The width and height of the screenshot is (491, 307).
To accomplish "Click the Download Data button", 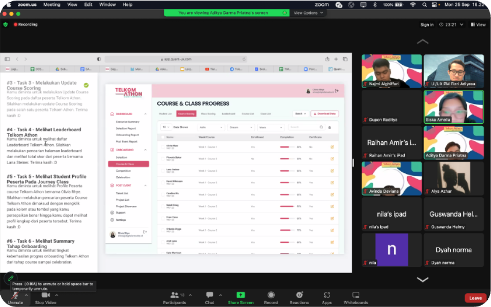I will (325, 114).
